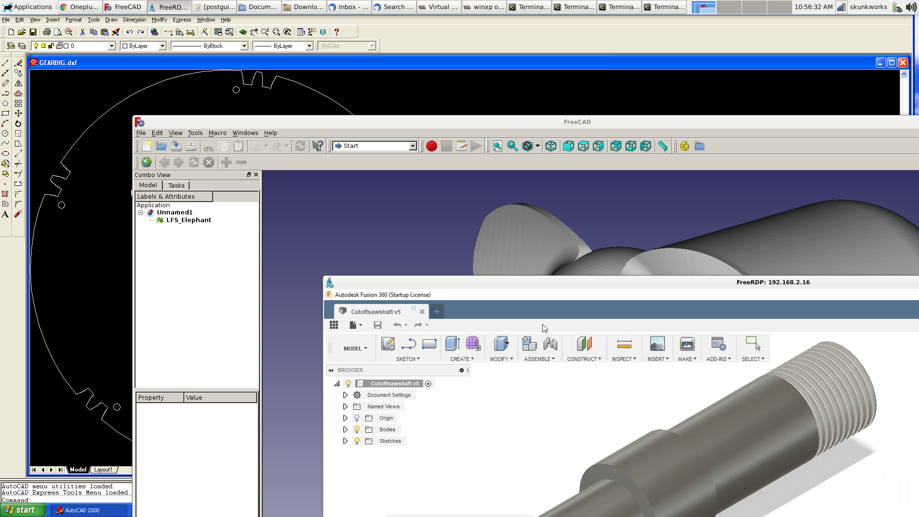Open AutoCAD Express menu
Image resolution: width=919 pixels, height=517 pixels.
click(x=182, y=20)
